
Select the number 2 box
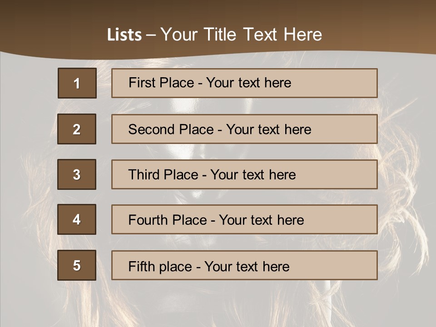click(x=77, y=129)
